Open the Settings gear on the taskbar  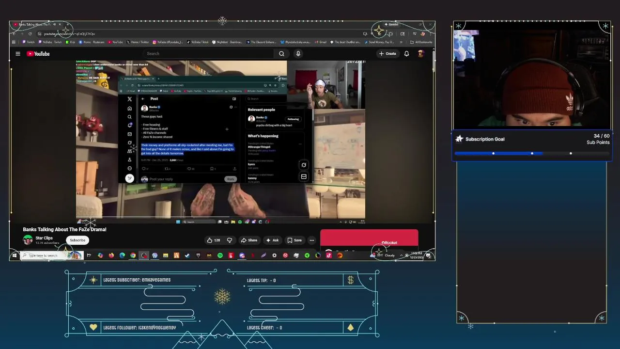click(274, 255)
